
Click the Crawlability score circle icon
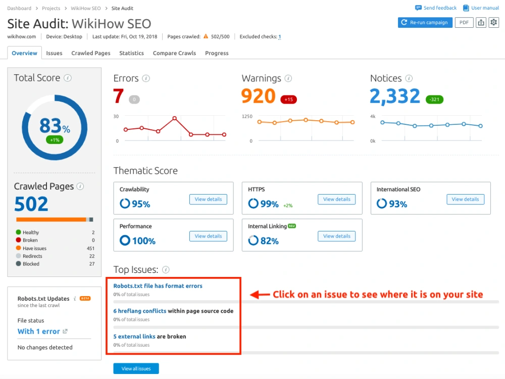125,204
